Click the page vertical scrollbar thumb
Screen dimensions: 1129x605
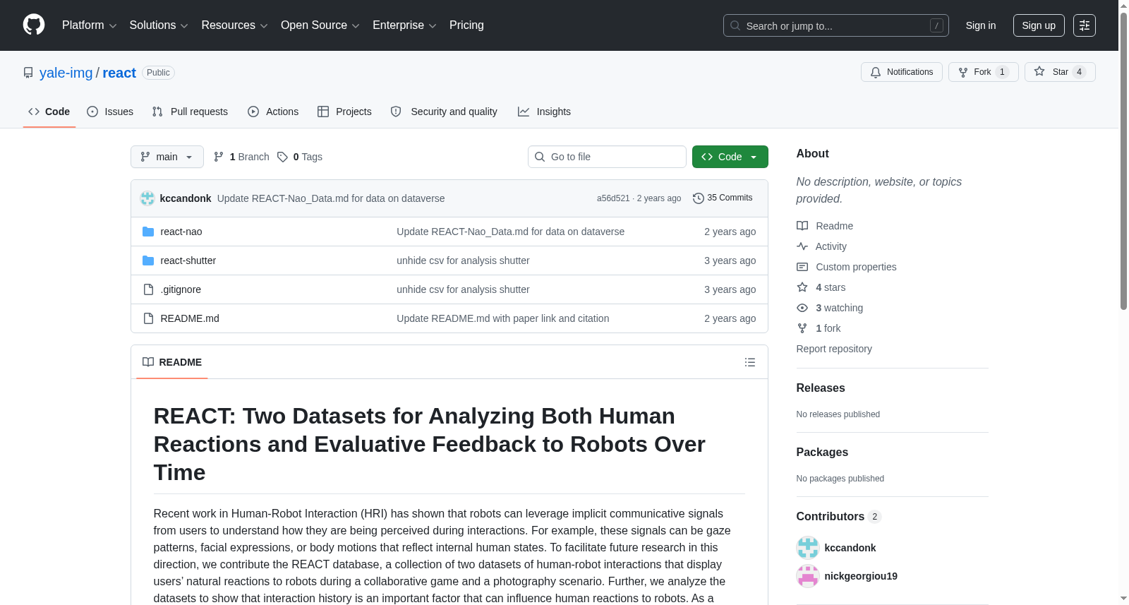[x=1123, y=161]
